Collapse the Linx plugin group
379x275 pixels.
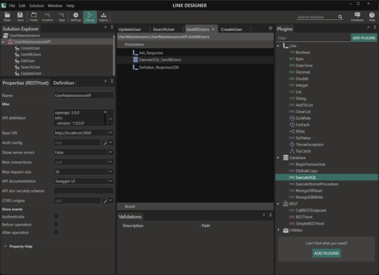tap(278, 46)
